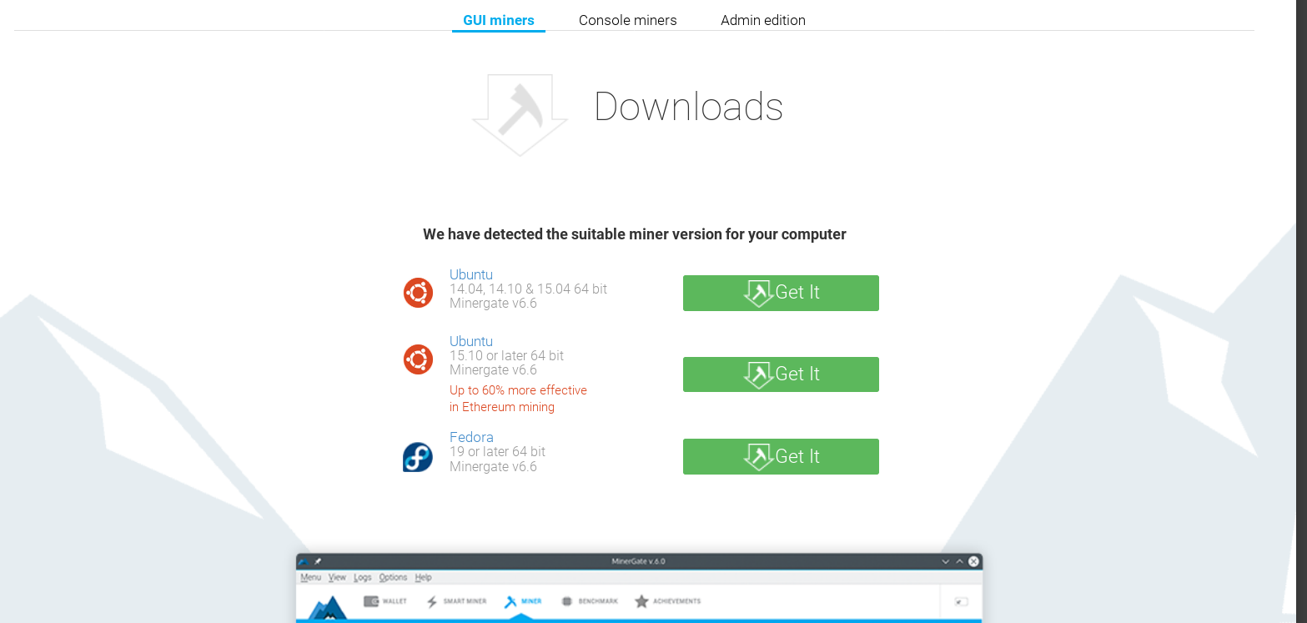
Task: Open the Ubuntu link above 15.10 or later
Action: [471, 341]
